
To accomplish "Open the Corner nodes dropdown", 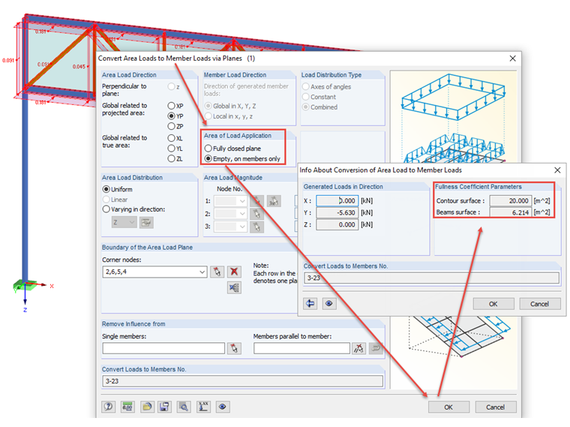I will pyautogui.click(x=202, y=272).
